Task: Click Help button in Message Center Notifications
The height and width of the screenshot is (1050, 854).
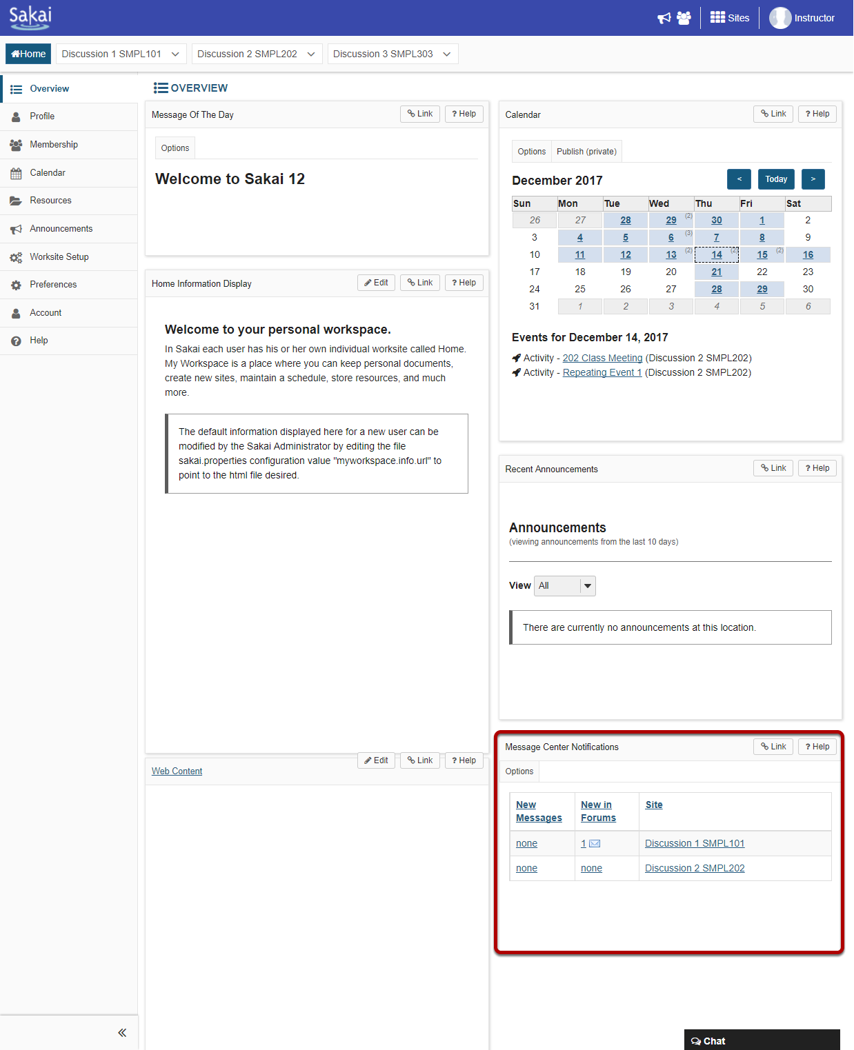Action: click(x=817, y=747)
